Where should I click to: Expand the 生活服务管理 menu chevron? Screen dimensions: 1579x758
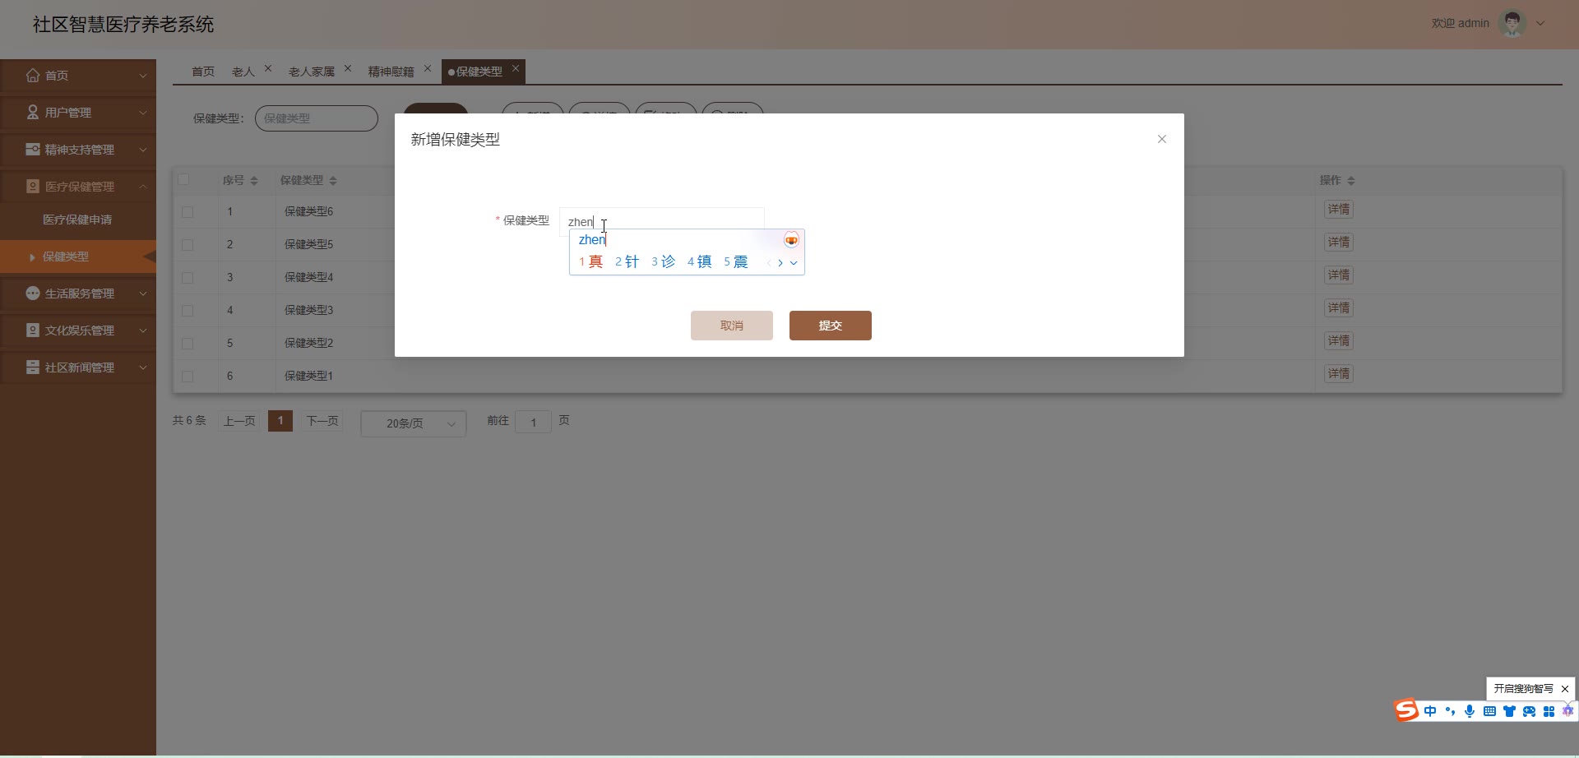(x=143, y=293)
